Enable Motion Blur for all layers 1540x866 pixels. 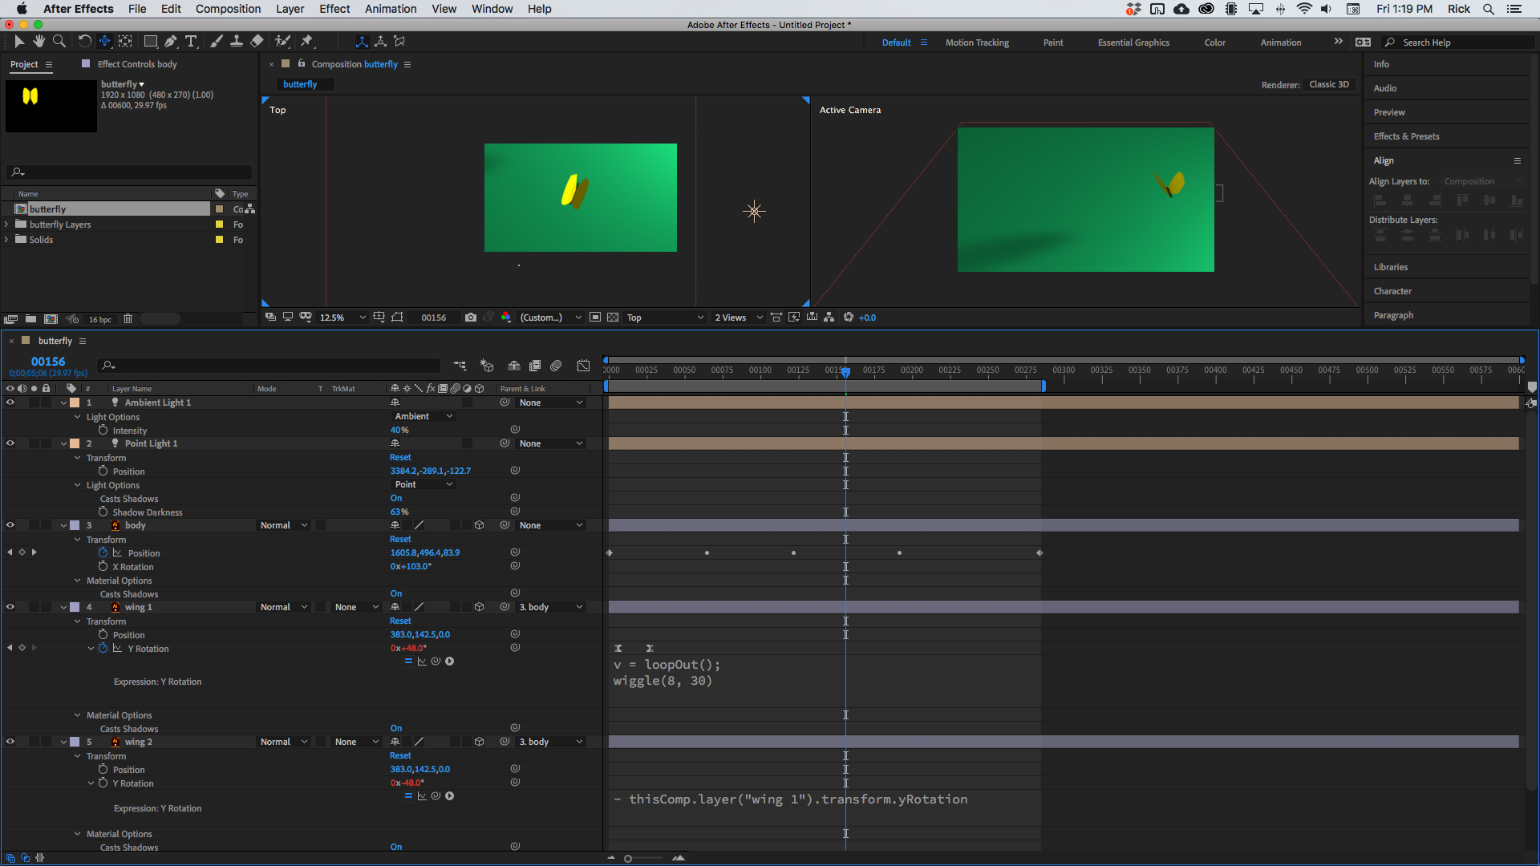pyautogui.click(x=556, y=366)
